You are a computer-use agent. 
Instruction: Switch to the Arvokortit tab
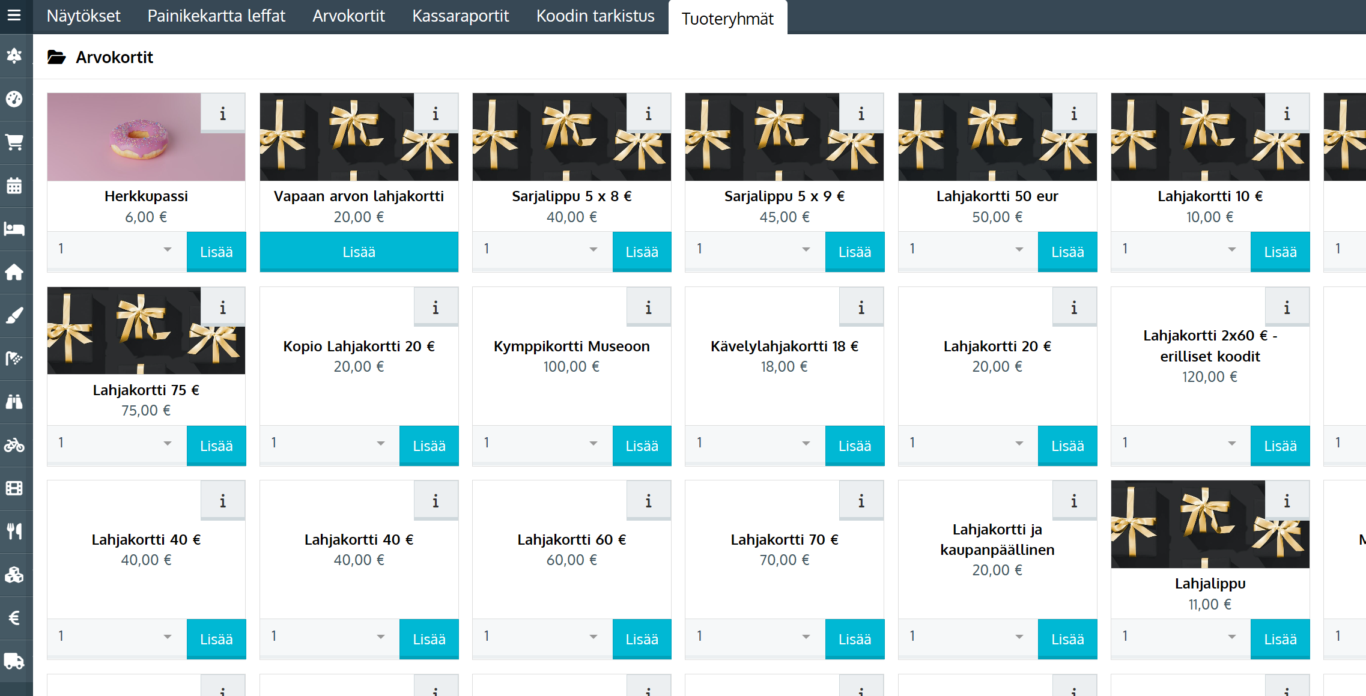point(348,16)
